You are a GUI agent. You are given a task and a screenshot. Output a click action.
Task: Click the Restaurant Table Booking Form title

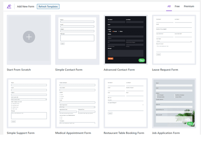pyautogui.click(x=124, y=133)
